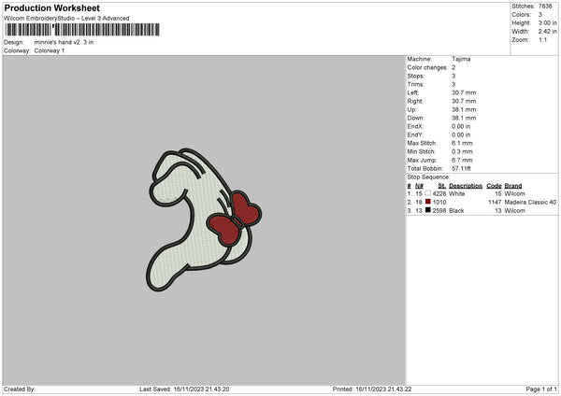Click the Width value 2.42 in
Viewport: 561px width, 396px height.
547,32
